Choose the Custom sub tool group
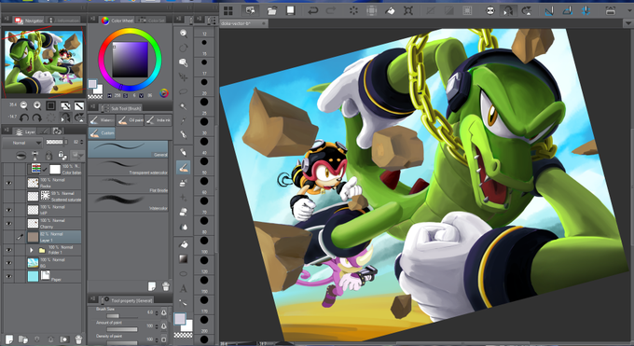This screenshot has height=346, width=634. click(x=102, y=132)
